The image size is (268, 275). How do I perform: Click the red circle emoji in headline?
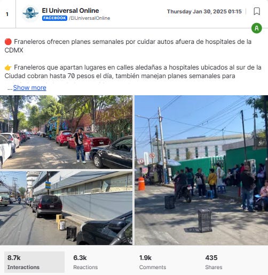coord(8,42)
